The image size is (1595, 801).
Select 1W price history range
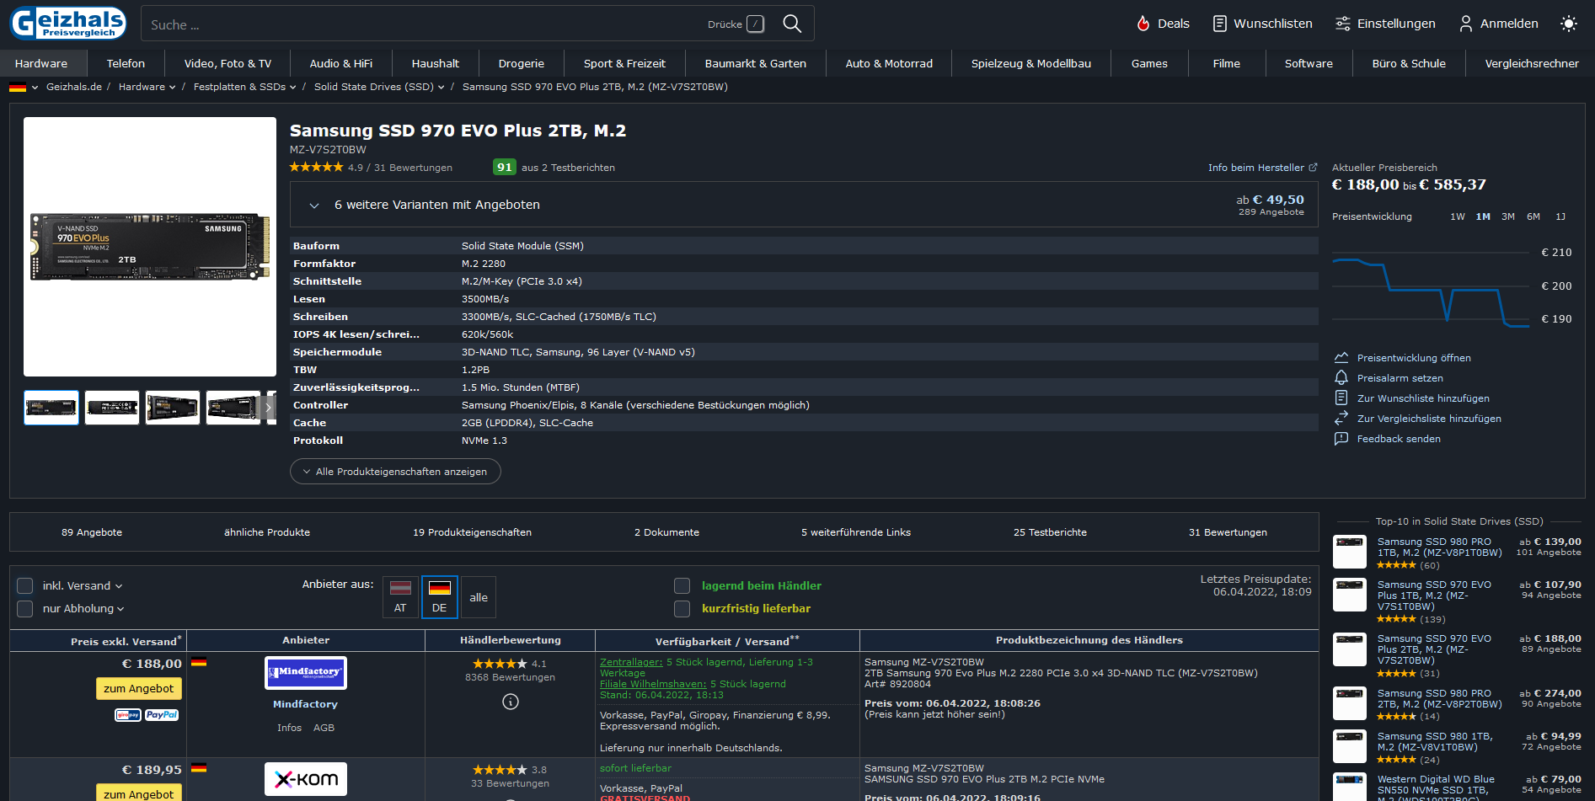(1458, 216)
